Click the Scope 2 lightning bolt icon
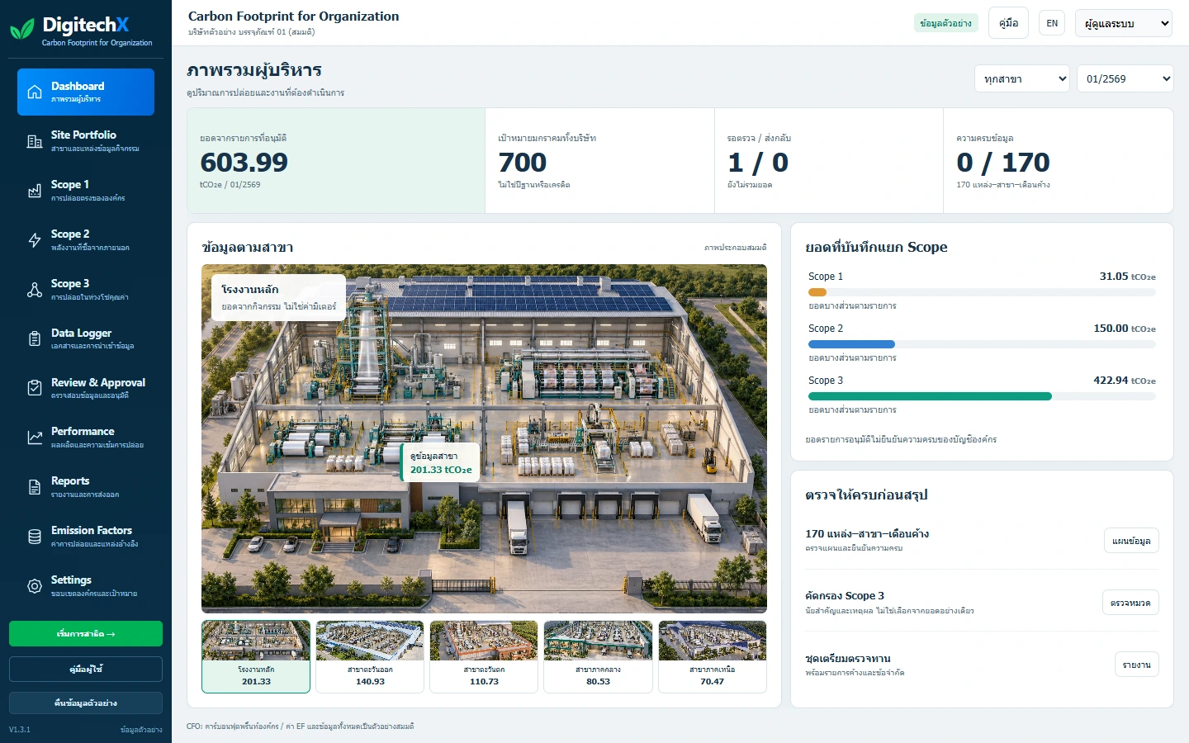The width and height of the screenshot is (1189, 743). 35,240
